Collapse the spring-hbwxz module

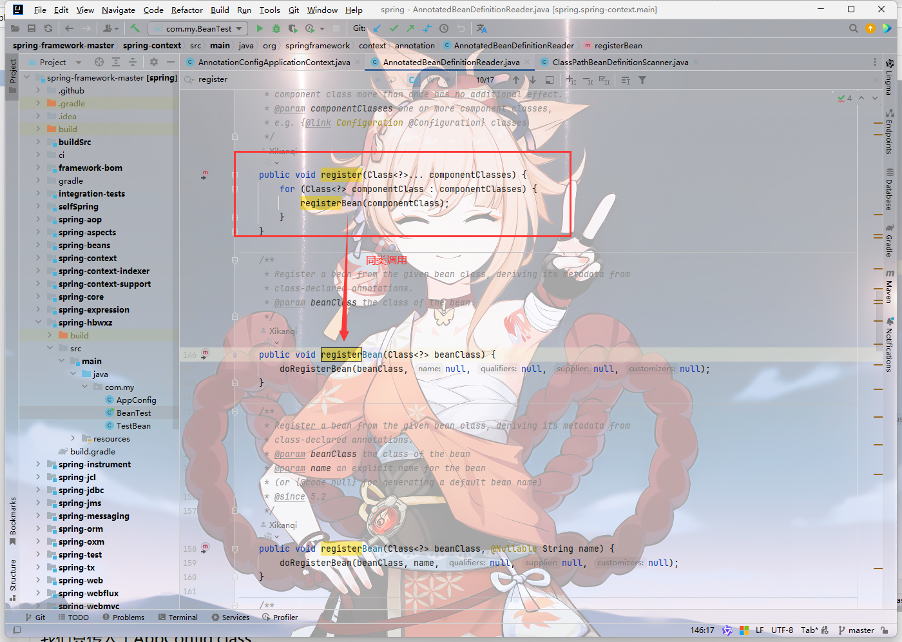coord(38,322)
